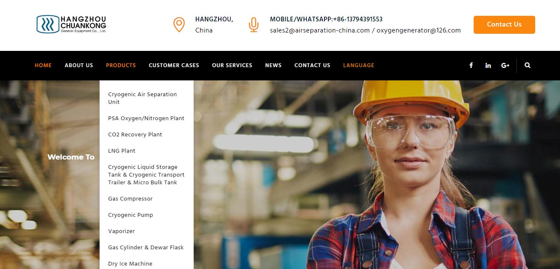Select Cryogenic Liquid Storage Tank product entry

[x=147, y=175]
